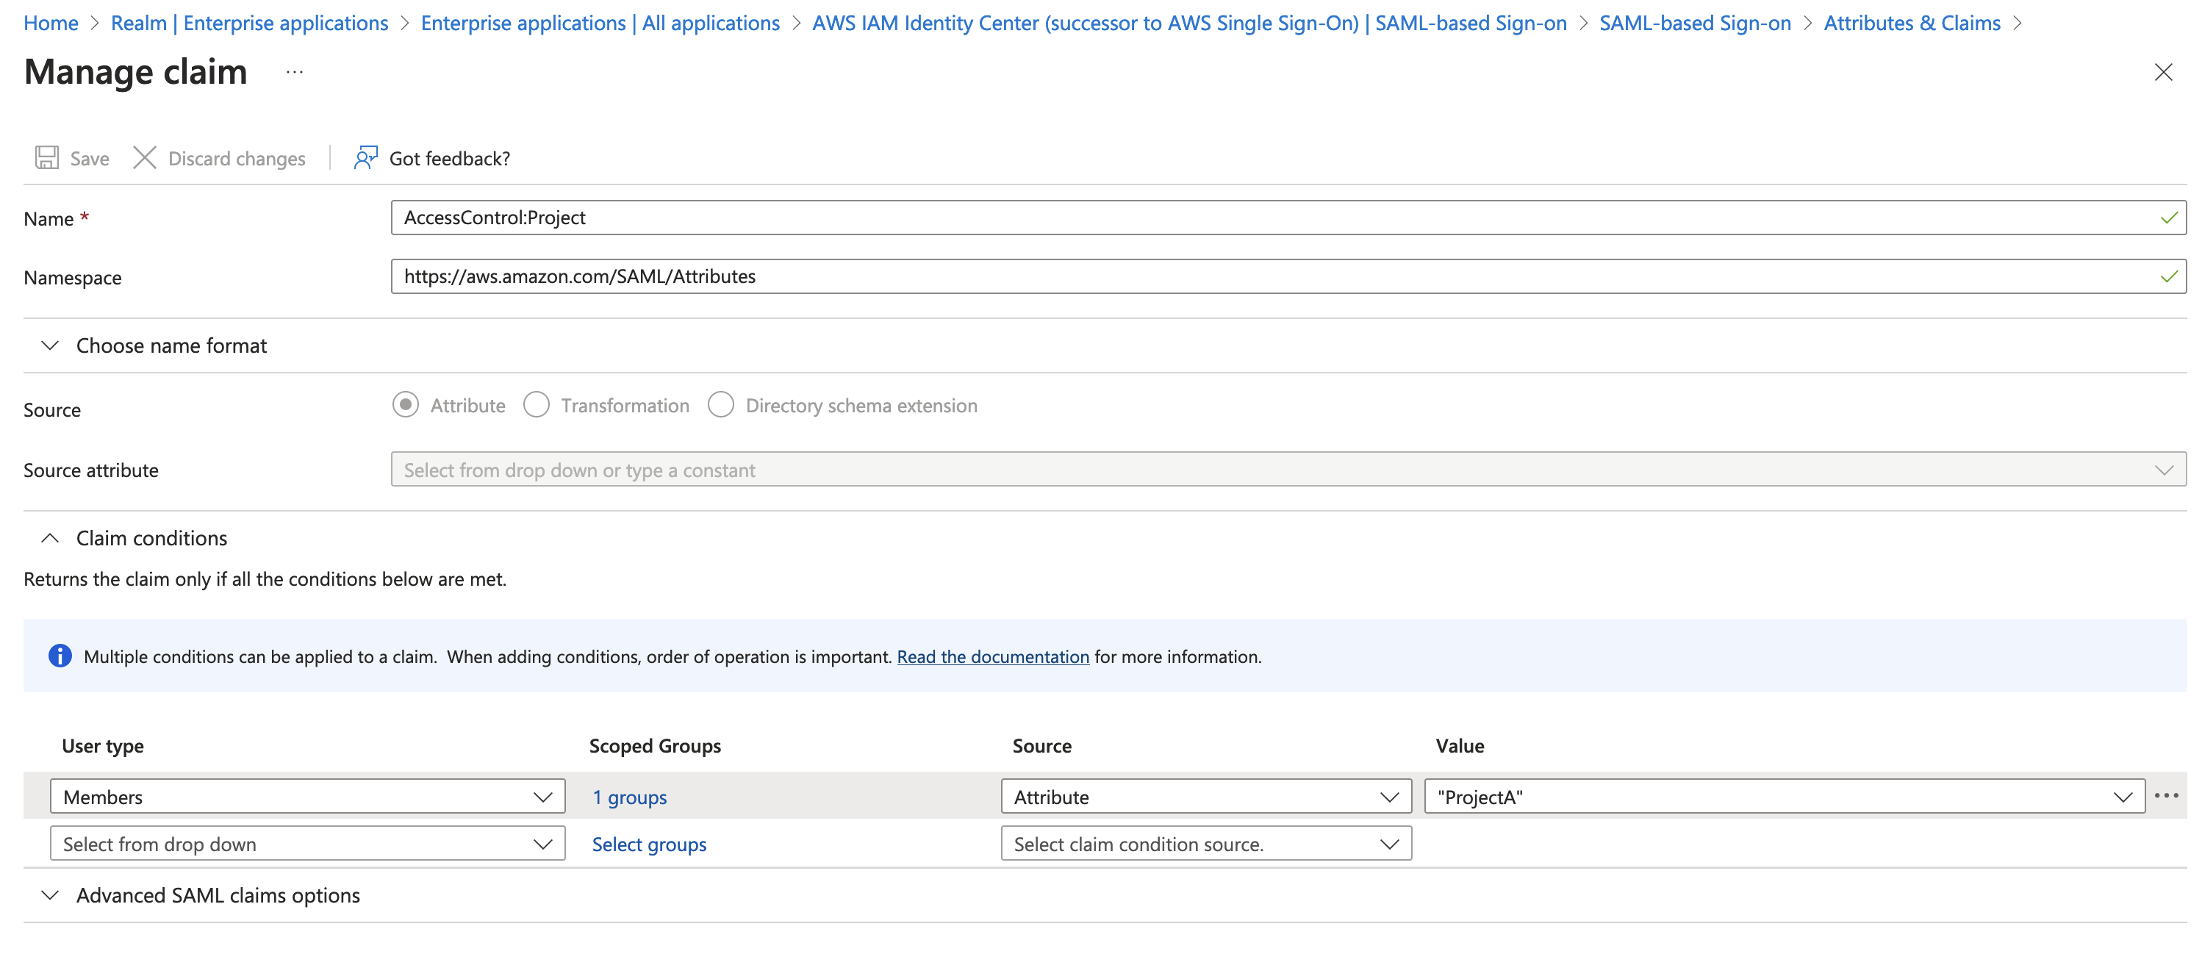Screen dimensions: 2202x954
Task: Click inside the Name input field
Action: (x=855, y=217)
